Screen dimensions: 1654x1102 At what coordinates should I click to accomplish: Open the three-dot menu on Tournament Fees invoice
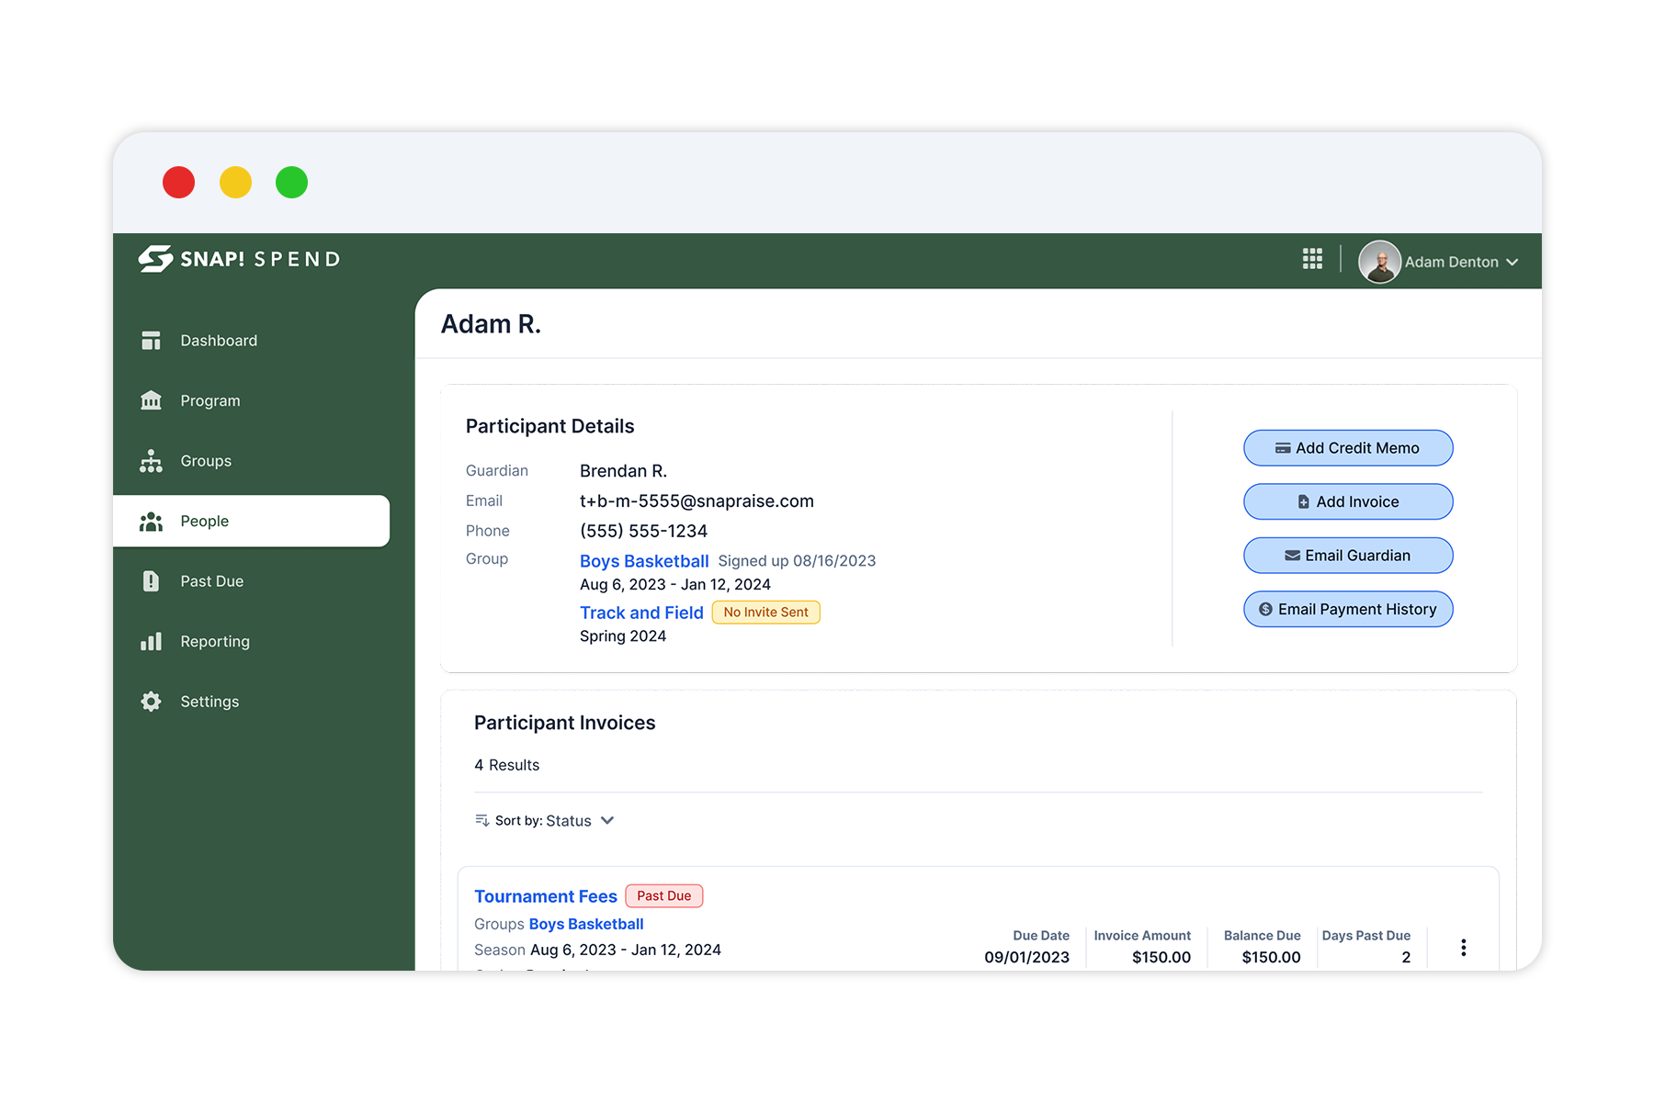click(1463, 947)
